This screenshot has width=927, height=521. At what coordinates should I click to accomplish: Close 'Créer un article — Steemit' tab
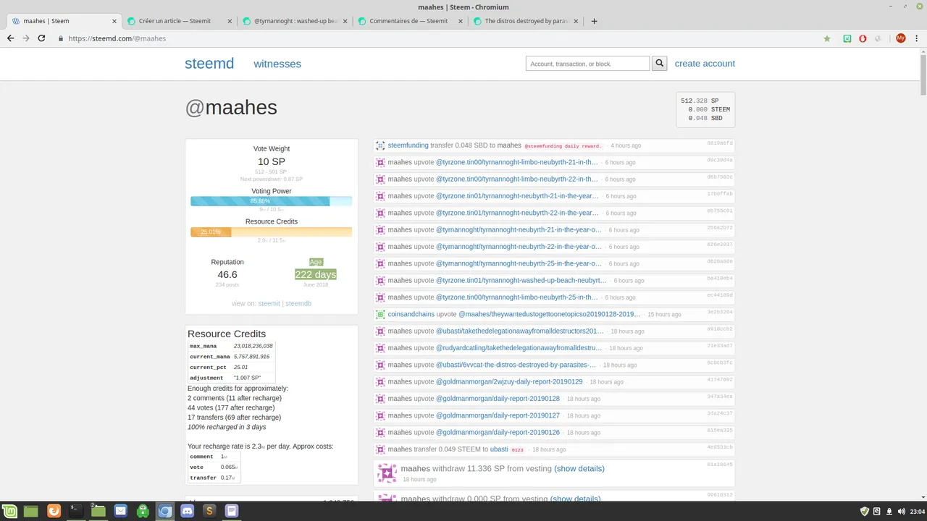[x=230, y=21]
